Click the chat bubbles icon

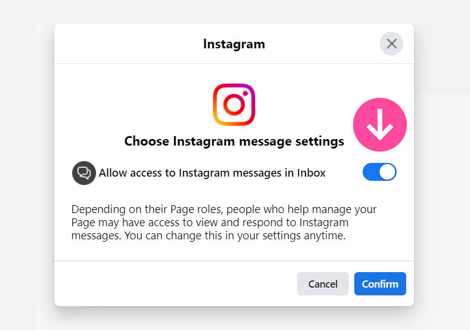(84, 173)
